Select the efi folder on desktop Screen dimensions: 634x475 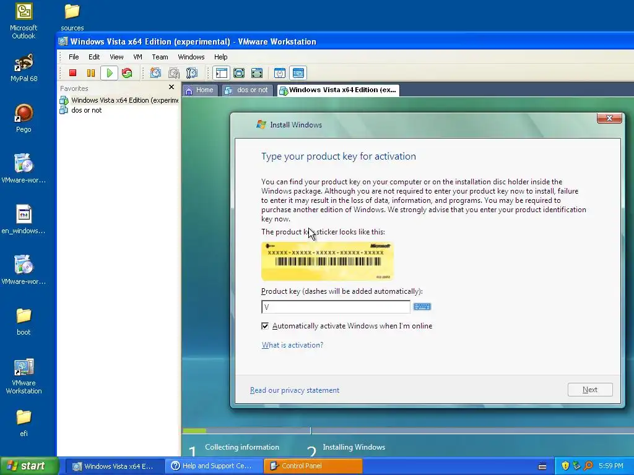[x=24, y=423]
